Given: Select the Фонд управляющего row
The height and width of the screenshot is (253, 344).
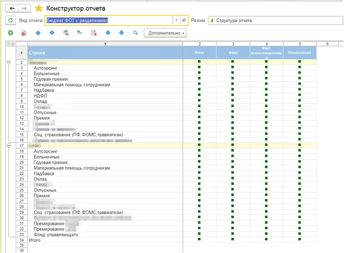Looking at the screenshot, I should coord(105,235).
